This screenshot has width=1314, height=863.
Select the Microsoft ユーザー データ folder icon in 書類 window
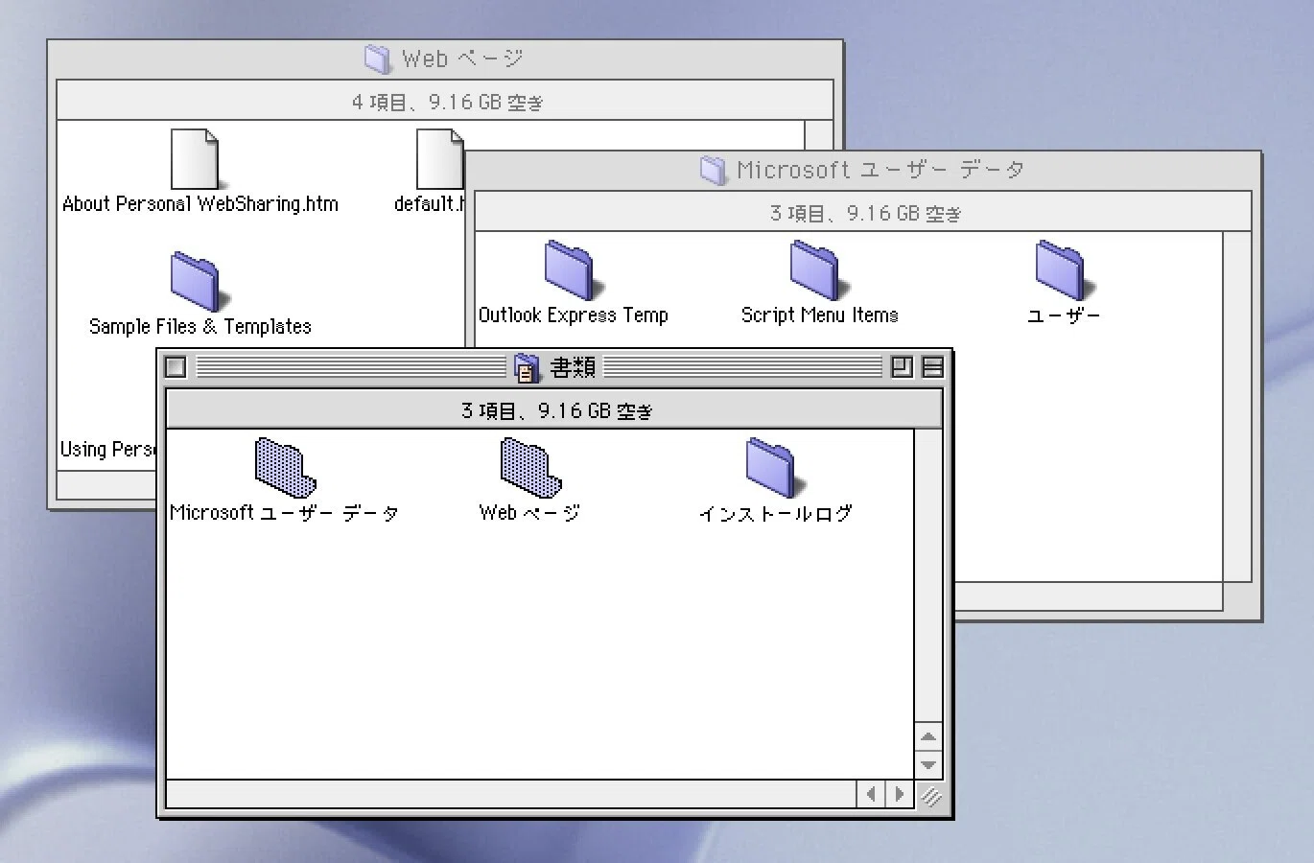[x=284, y=467]
